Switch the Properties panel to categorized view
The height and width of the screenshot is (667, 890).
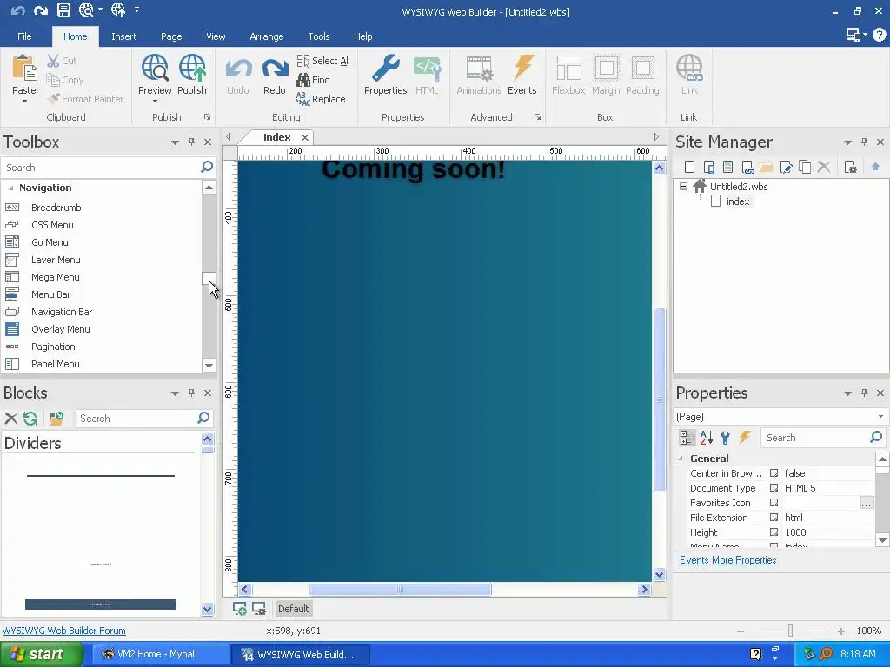coord(687,438)
